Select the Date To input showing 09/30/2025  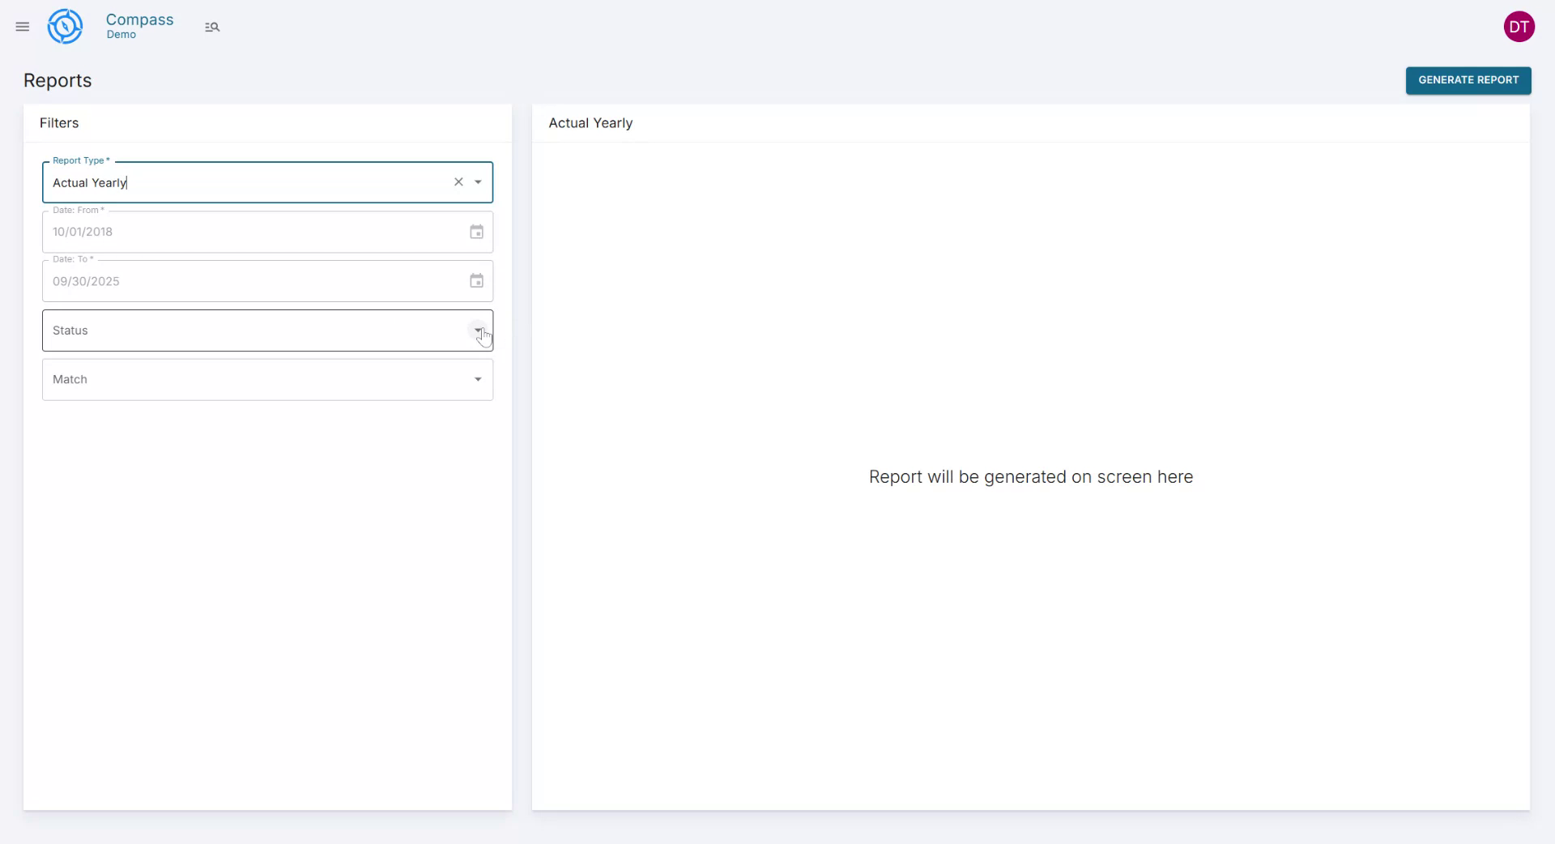click(243, 280)
